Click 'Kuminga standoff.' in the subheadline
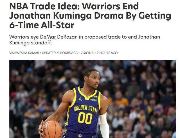 point(31,43)
